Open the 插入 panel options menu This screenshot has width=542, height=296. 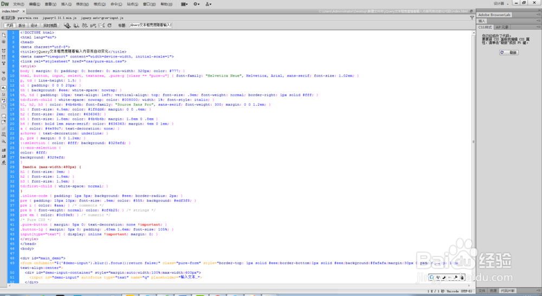click(538, 21)
